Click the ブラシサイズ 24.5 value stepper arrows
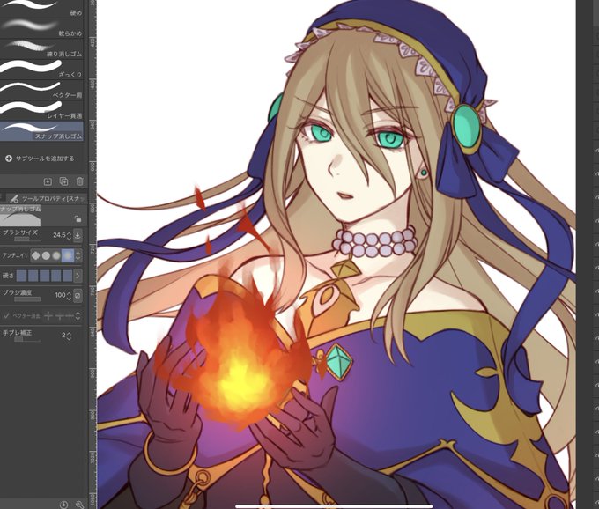The image size is (599, 509). (69, 236)
